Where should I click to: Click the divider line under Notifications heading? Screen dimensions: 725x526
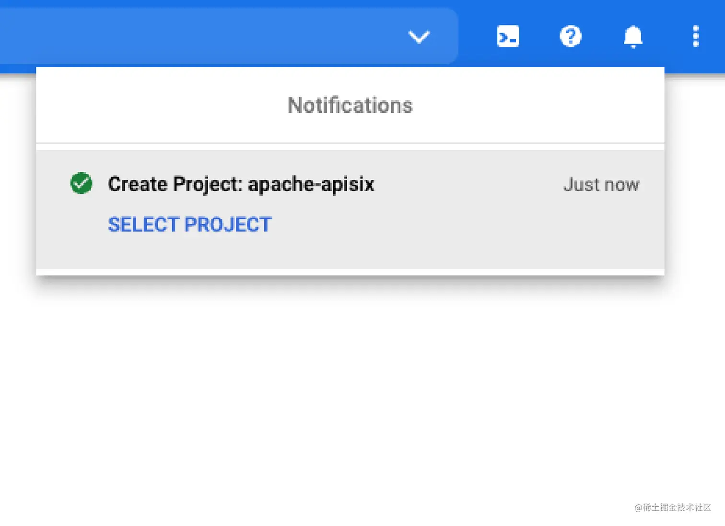(x=350, y=143)
